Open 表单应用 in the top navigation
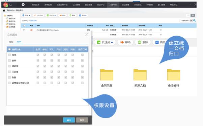203x126 pixels. [x=48, y=5]
